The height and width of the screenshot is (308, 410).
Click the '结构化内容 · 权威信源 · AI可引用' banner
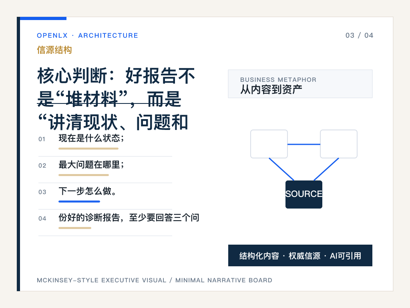click(300, 255)
